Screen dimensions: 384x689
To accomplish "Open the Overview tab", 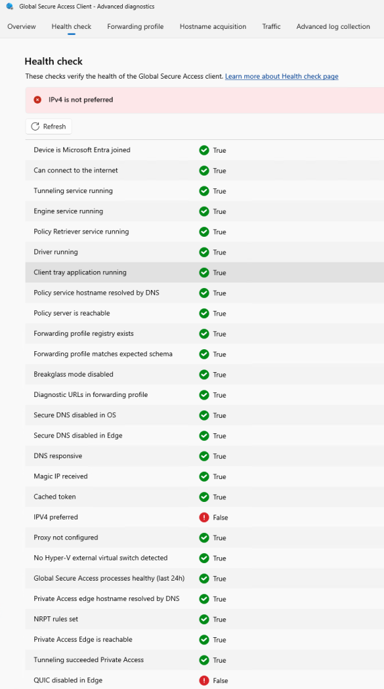I will pos(21,26).
